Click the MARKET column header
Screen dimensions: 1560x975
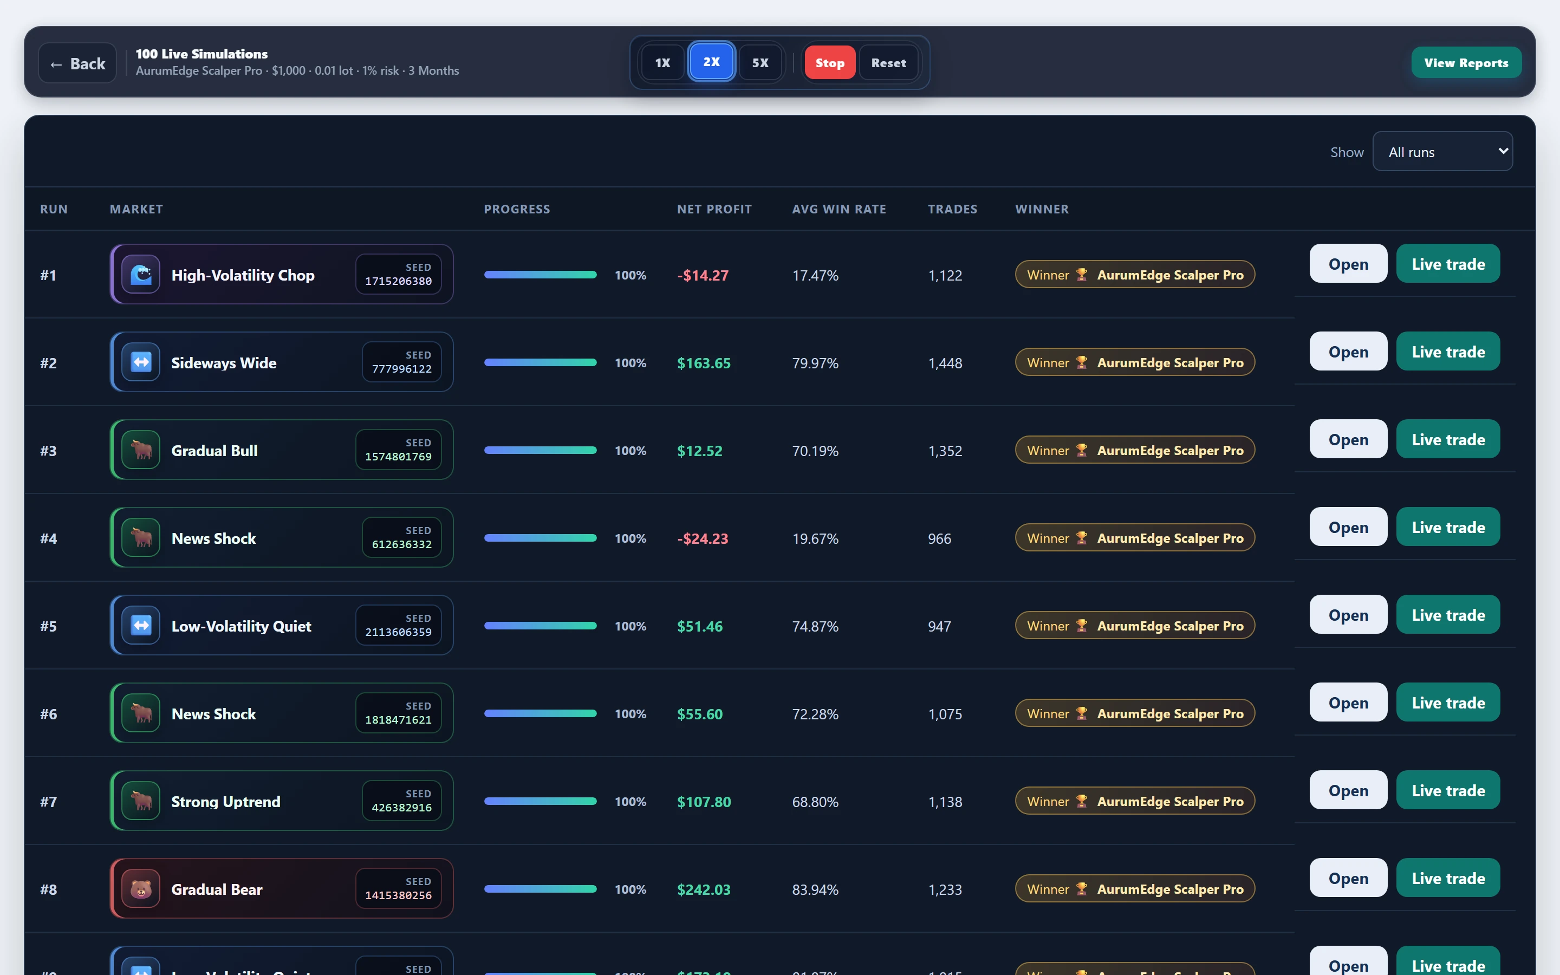pos(136,209)
